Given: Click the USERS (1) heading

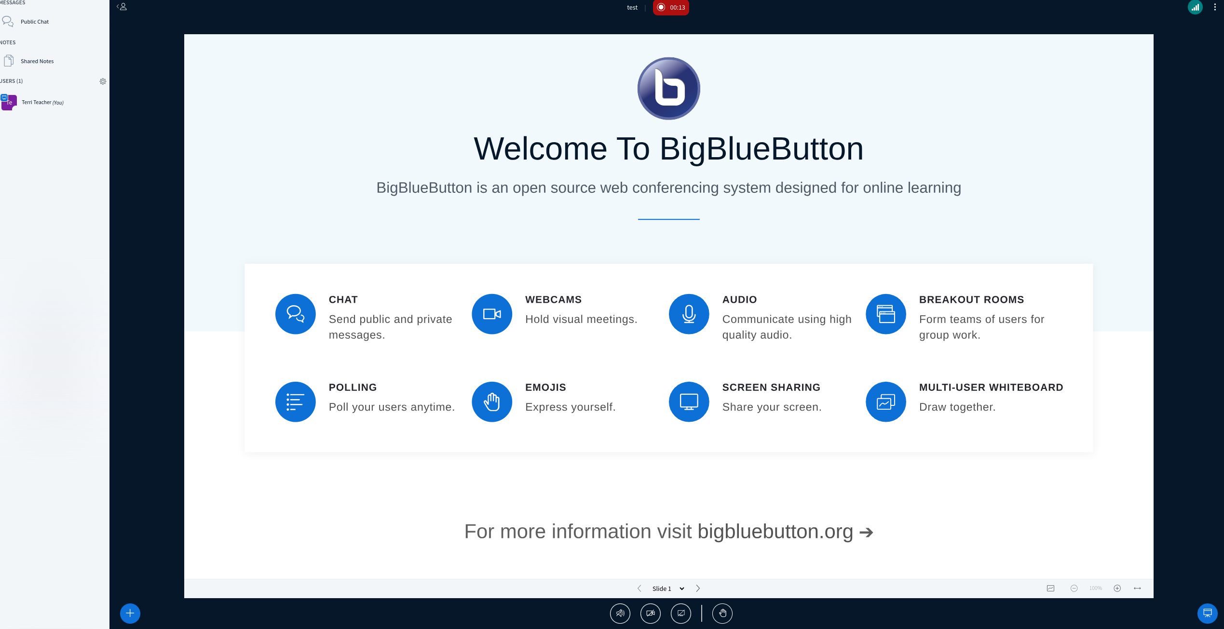Looking at the screenshot, I should (12, 81).
